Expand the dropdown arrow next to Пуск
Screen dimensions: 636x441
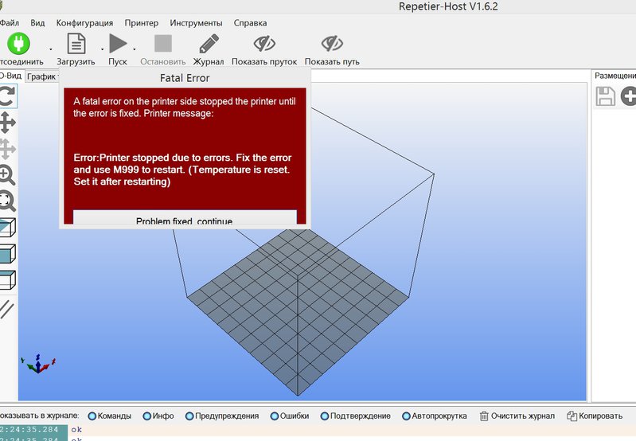pos(135,49)
